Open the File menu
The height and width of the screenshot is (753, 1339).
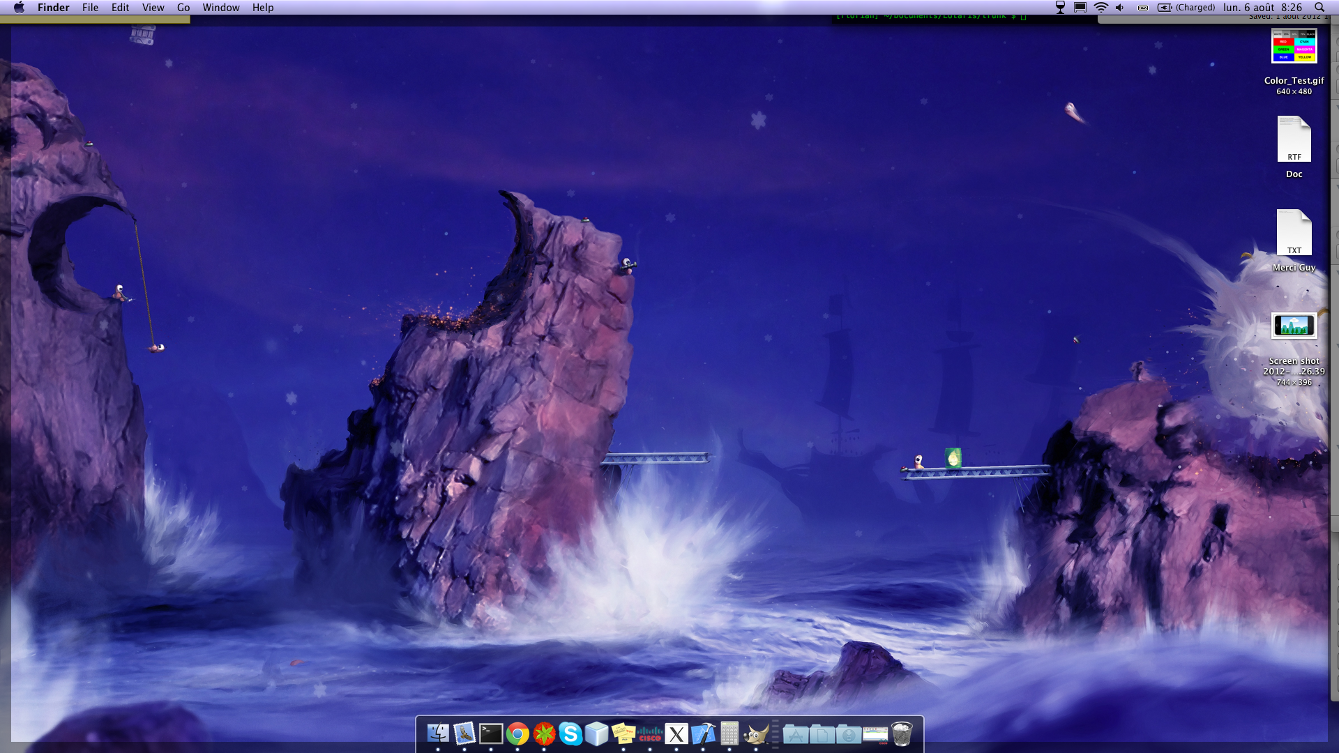point(90,8)
